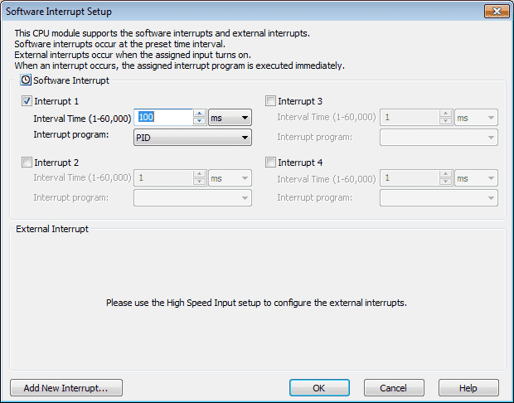Open the Interrupt program PID dropdown
The width and height of the screenshot is (514, 403).
click(x=192, y=138)
